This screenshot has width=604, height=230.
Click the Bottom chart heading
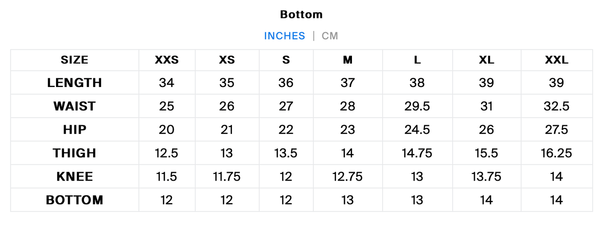click(301, 15)
